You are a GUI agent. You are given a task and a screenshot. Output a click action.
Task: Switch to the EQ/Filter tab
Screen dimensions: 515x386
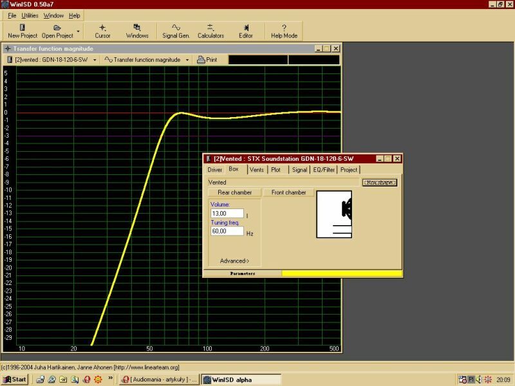[324, 170]
